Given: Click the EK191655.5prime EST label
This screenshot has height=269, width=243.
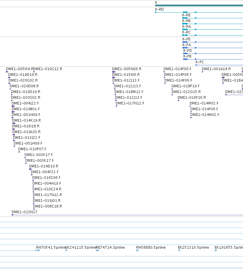Looking at the screenshot, I should pos(229,247).
